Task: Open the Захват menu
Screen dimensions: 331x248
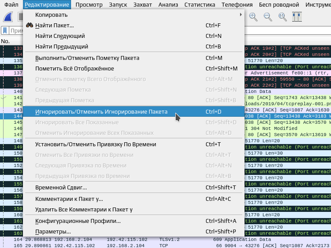Action: point(143,5)
